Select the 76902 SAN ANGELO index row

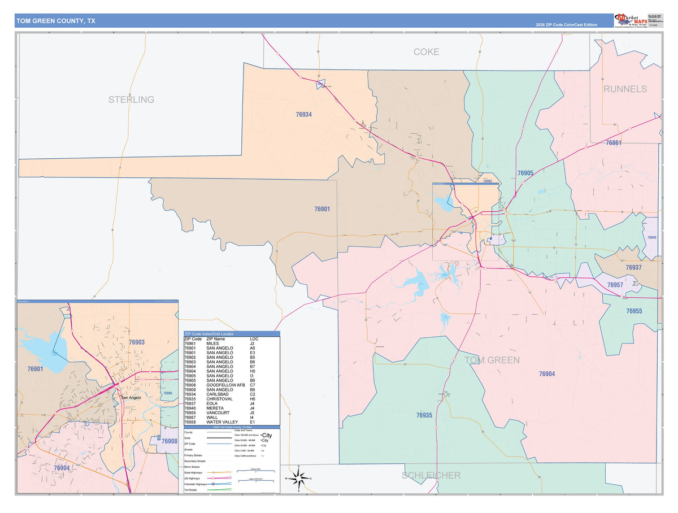[231, 357]
